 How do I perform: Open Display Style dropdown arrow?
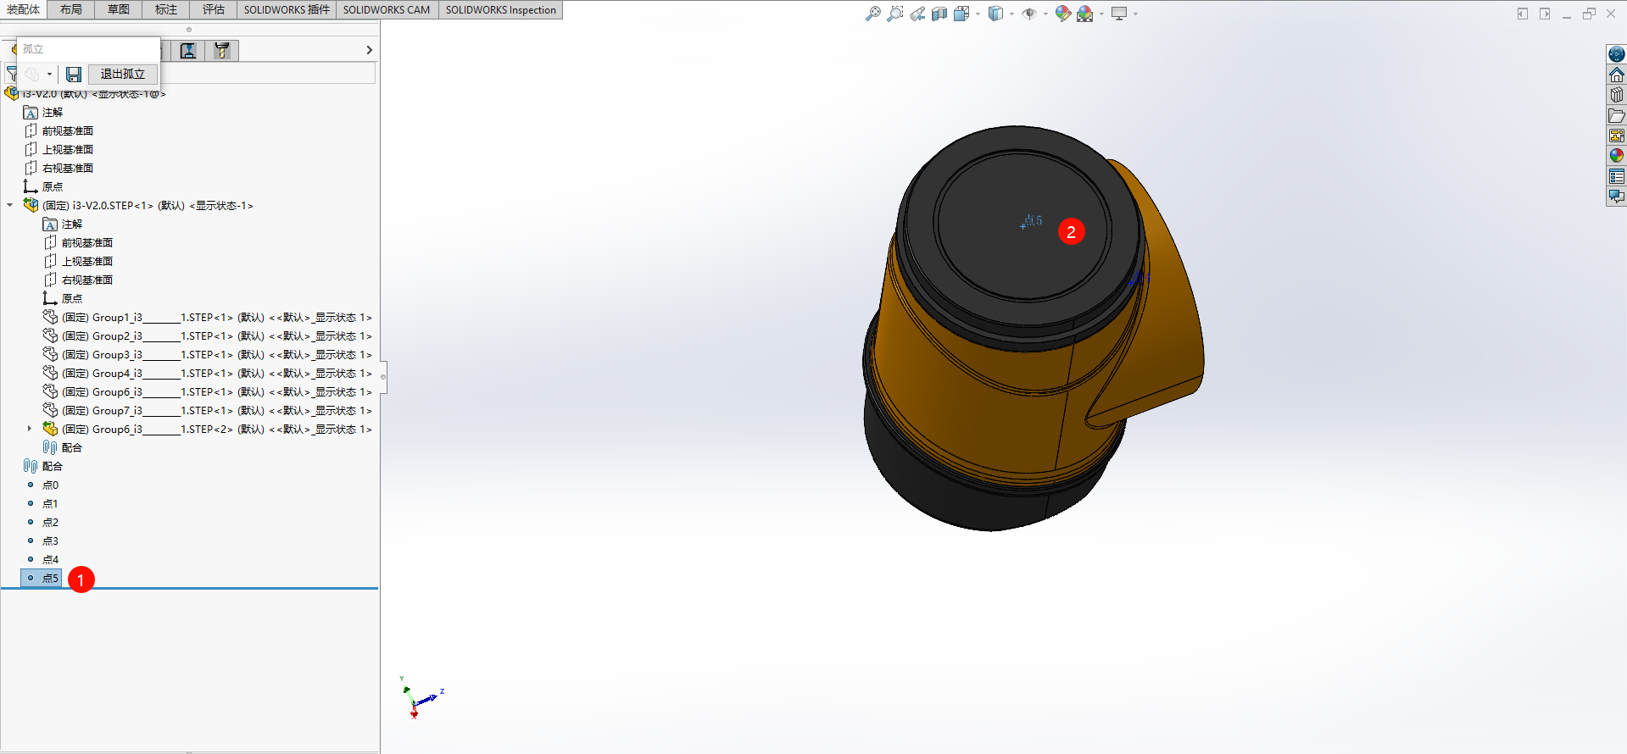coord(1011,14)
